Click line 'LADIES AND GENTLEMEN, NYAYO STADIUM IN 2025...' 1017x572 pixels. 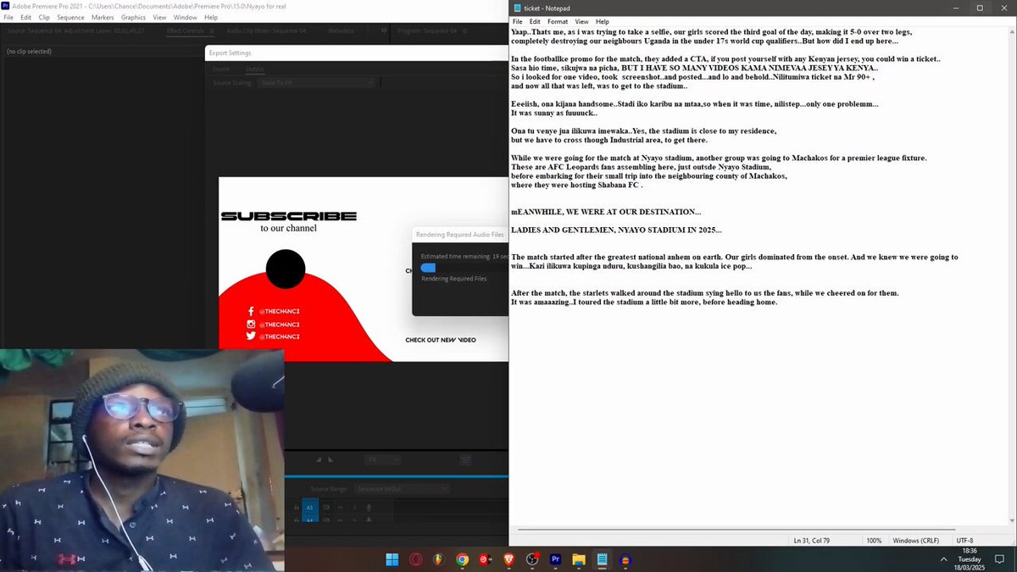616,230
